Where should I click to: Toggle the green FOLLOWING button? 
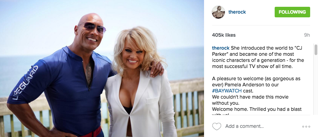point(292,12)
